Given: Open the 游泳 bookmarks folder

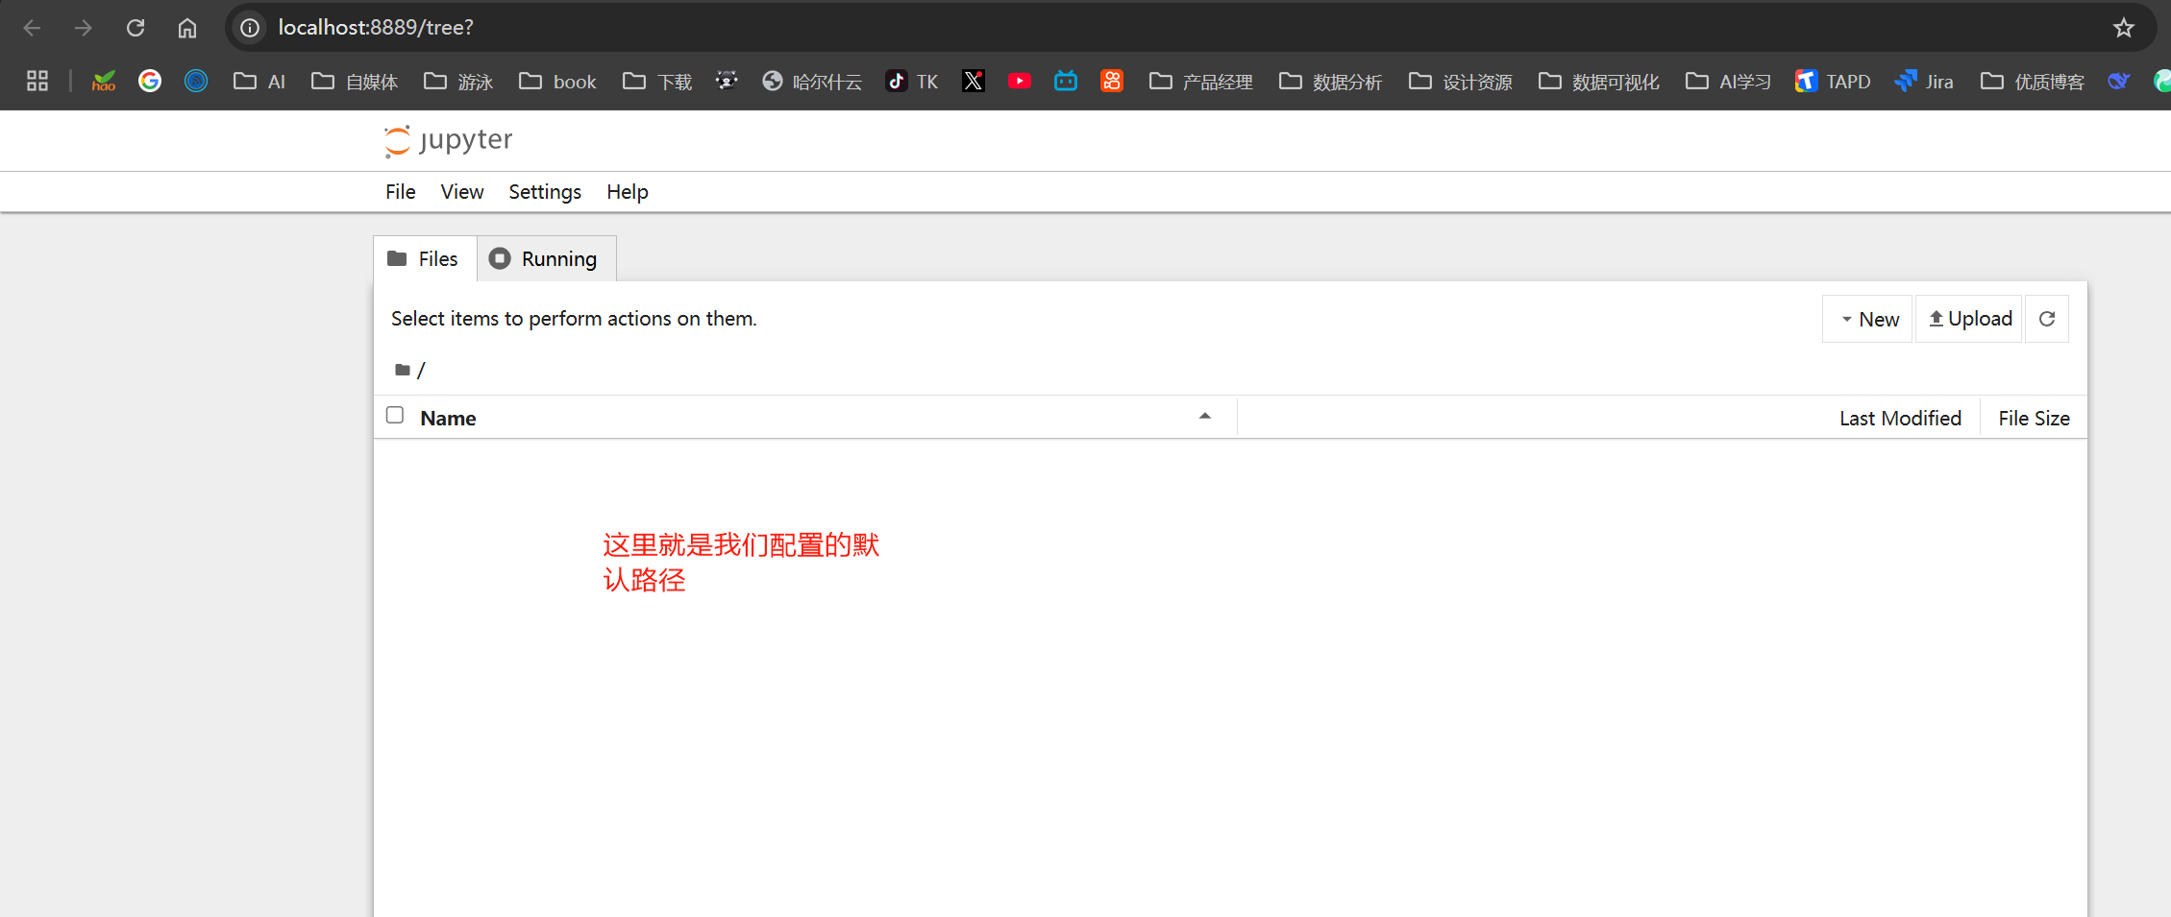Looking at the screenshot, I should [458, 81].
